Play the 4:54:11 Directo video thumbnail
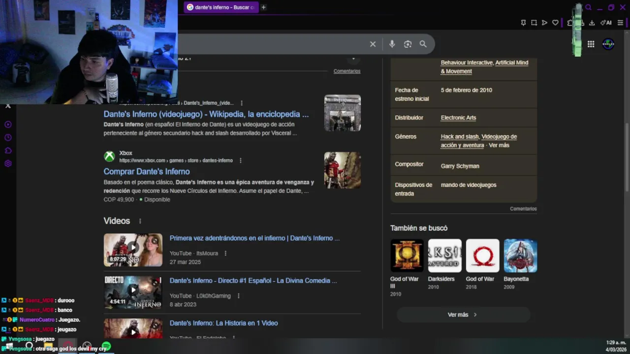This screenshot has height=354, width=630. tap(133, 293)
